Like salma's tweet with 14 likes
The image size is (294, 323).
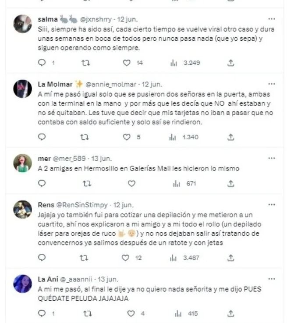click(127, 63)
